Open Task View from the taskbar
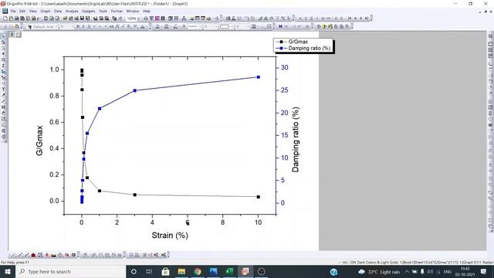Image resolution: width=494 pixels, height=278 pixels. click(149, 271)
